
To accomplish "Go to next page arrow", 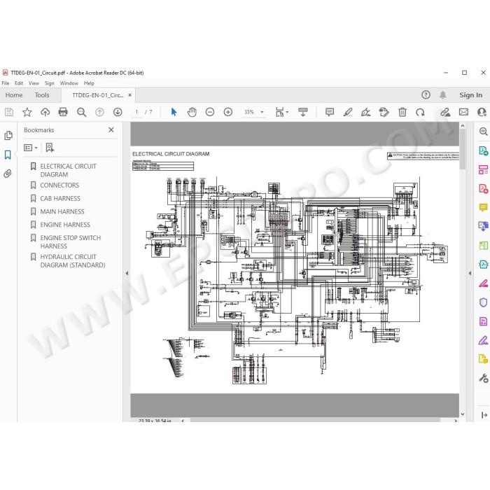I will pos(118,112).
